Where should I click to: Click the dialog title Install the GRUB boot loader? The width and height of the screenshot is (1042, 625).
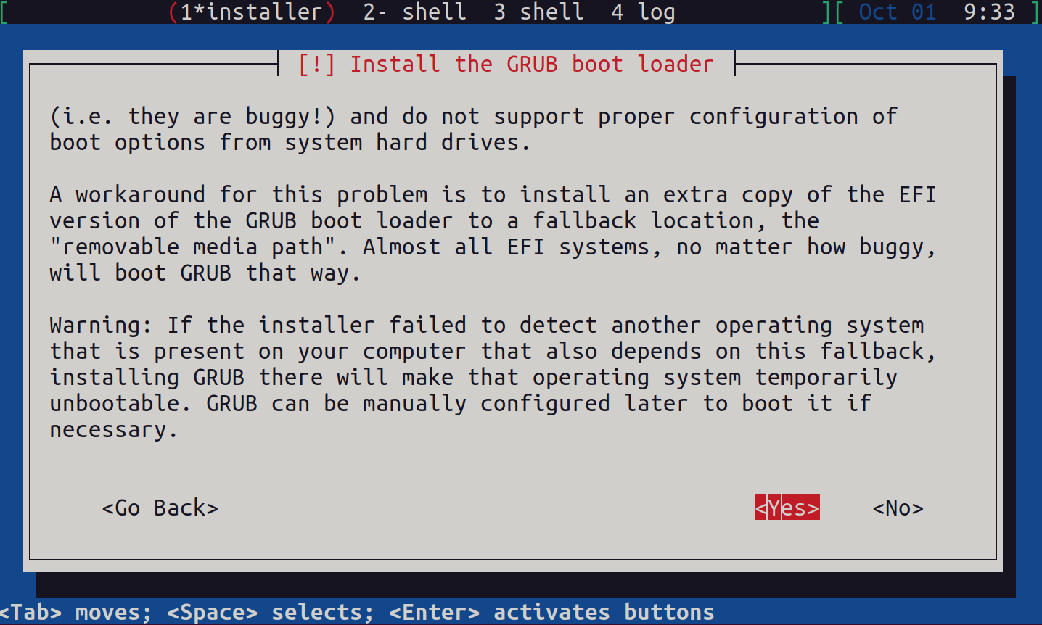click(532, 64)
